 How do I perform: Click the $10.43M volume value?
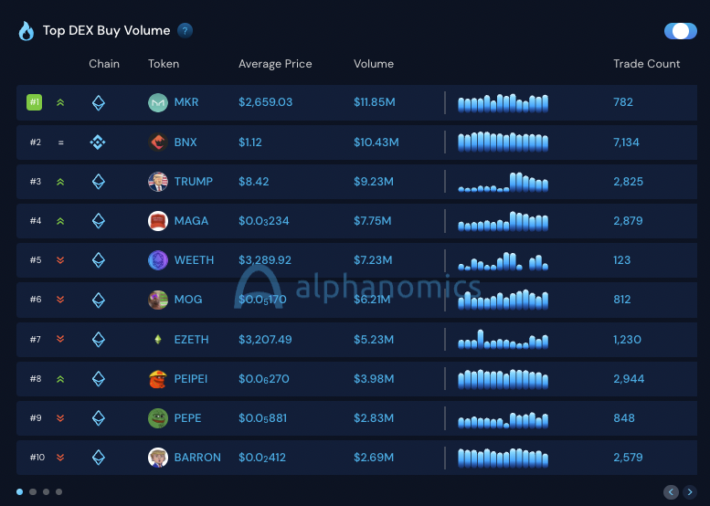tap(376, 142)
